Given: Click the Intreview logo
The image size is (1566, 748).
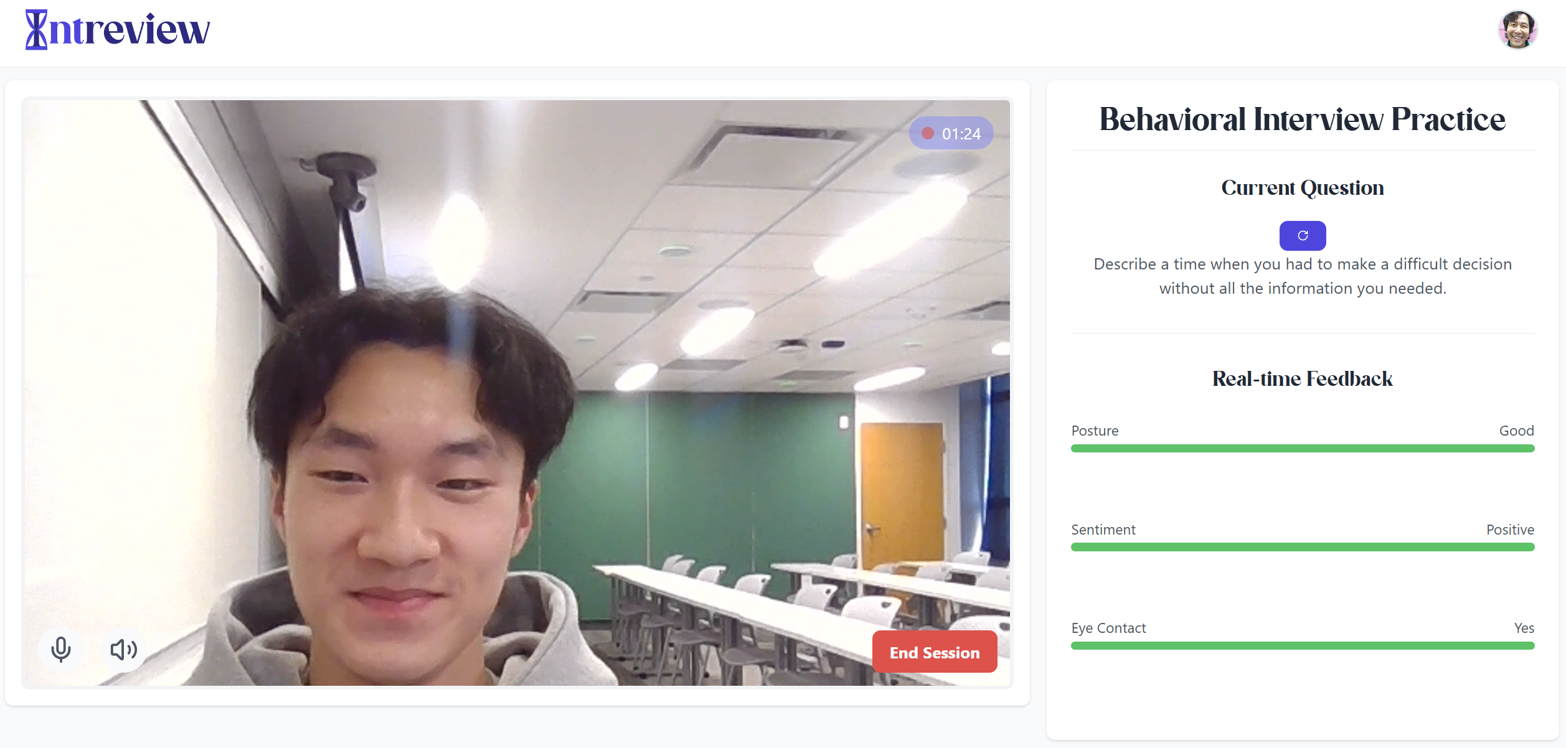Looking at the screenshot, I should pos(118,29).
